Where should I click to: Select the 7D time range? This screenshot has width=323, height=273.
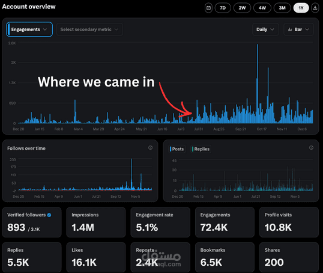click(223, 8)
